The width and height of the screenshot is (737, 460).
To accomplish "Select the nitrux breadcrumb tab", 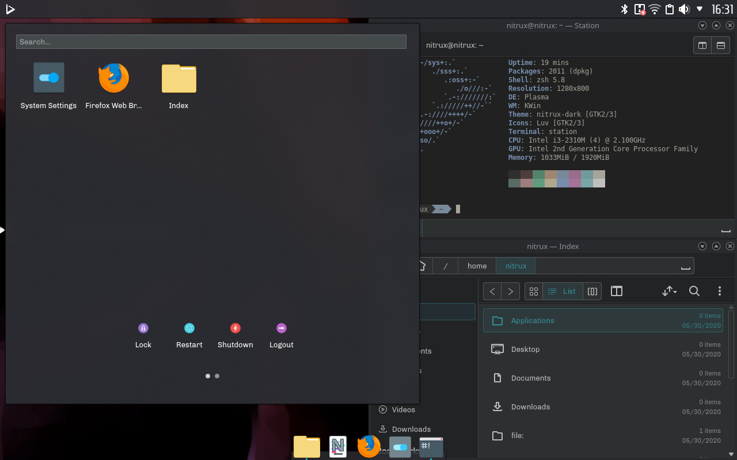I will (515, 266).
